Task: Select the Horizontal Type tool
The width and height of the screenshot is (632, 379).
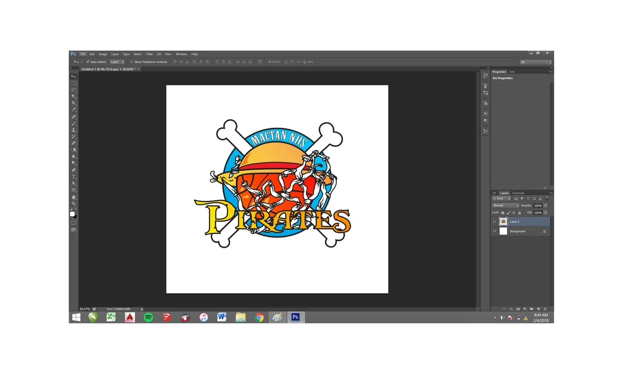Action: 74,177
